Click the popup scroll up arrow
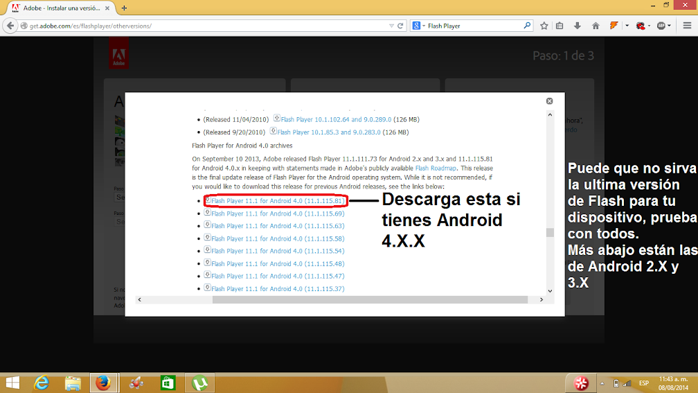 tap(550, 115)
